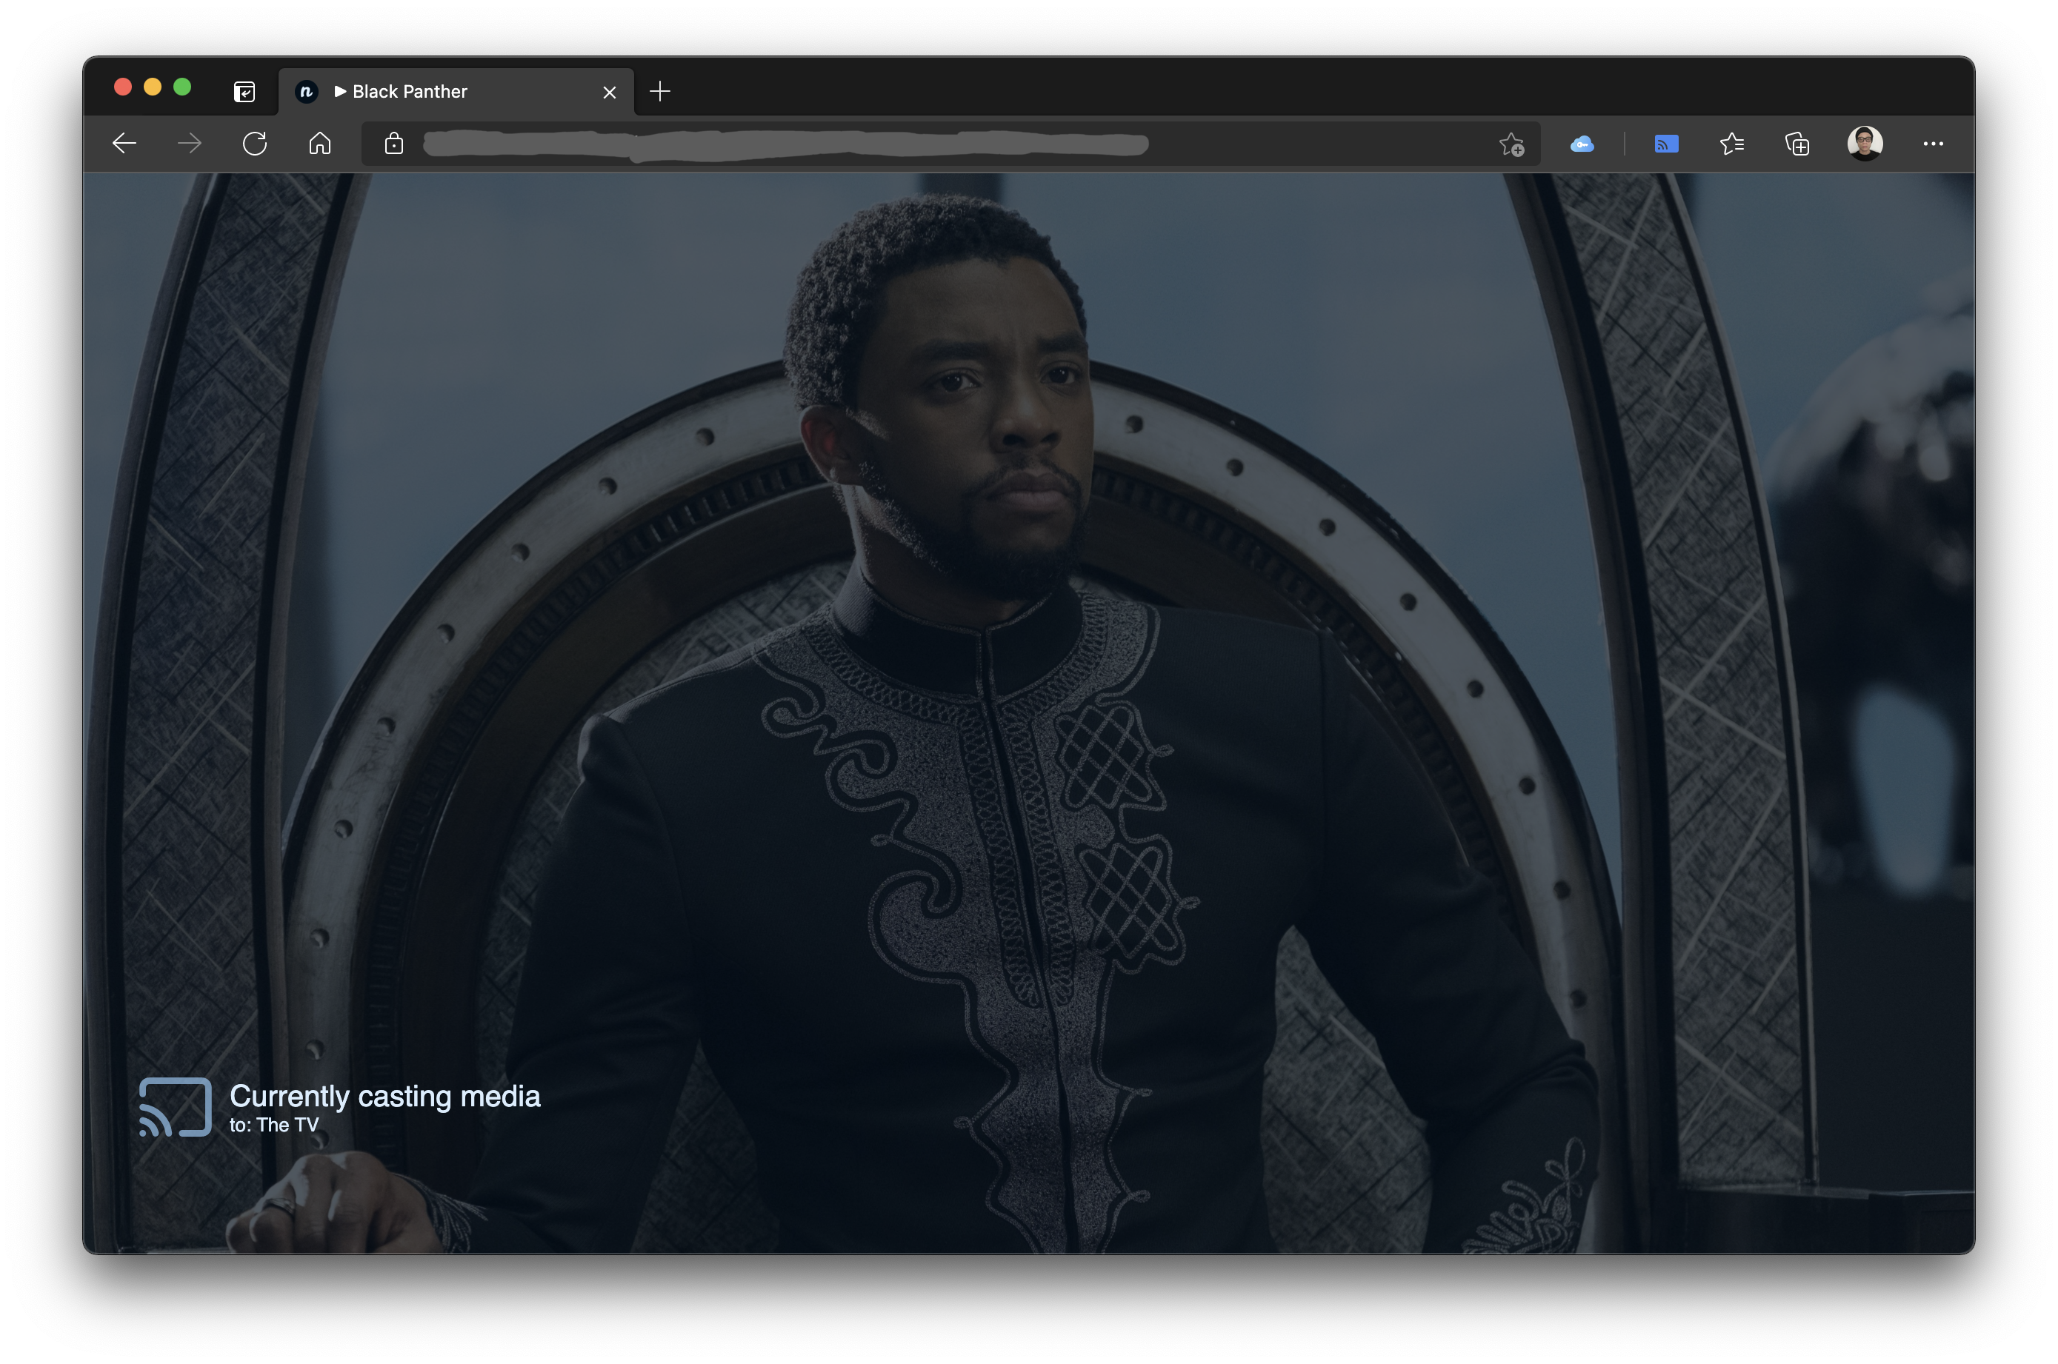
Task: Open Settings and more ellipsis menu
Action: 1933,144
